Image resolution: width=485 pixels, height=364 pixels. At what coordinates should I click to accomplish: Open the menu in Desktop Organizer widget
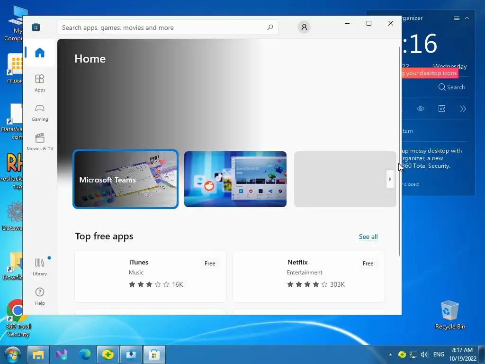coord(457,18)
